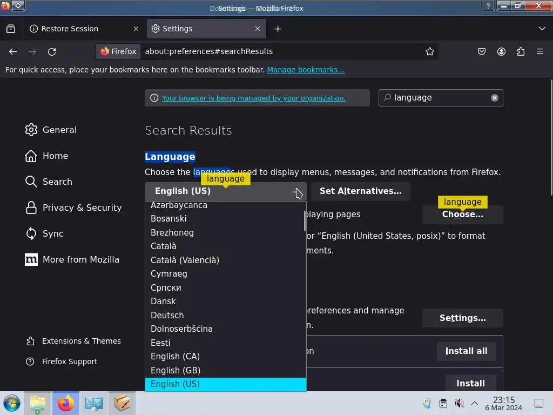This screenshot has width=553, height=415.
Task: Select highlighted English (US) option
Action: point(225,384)
